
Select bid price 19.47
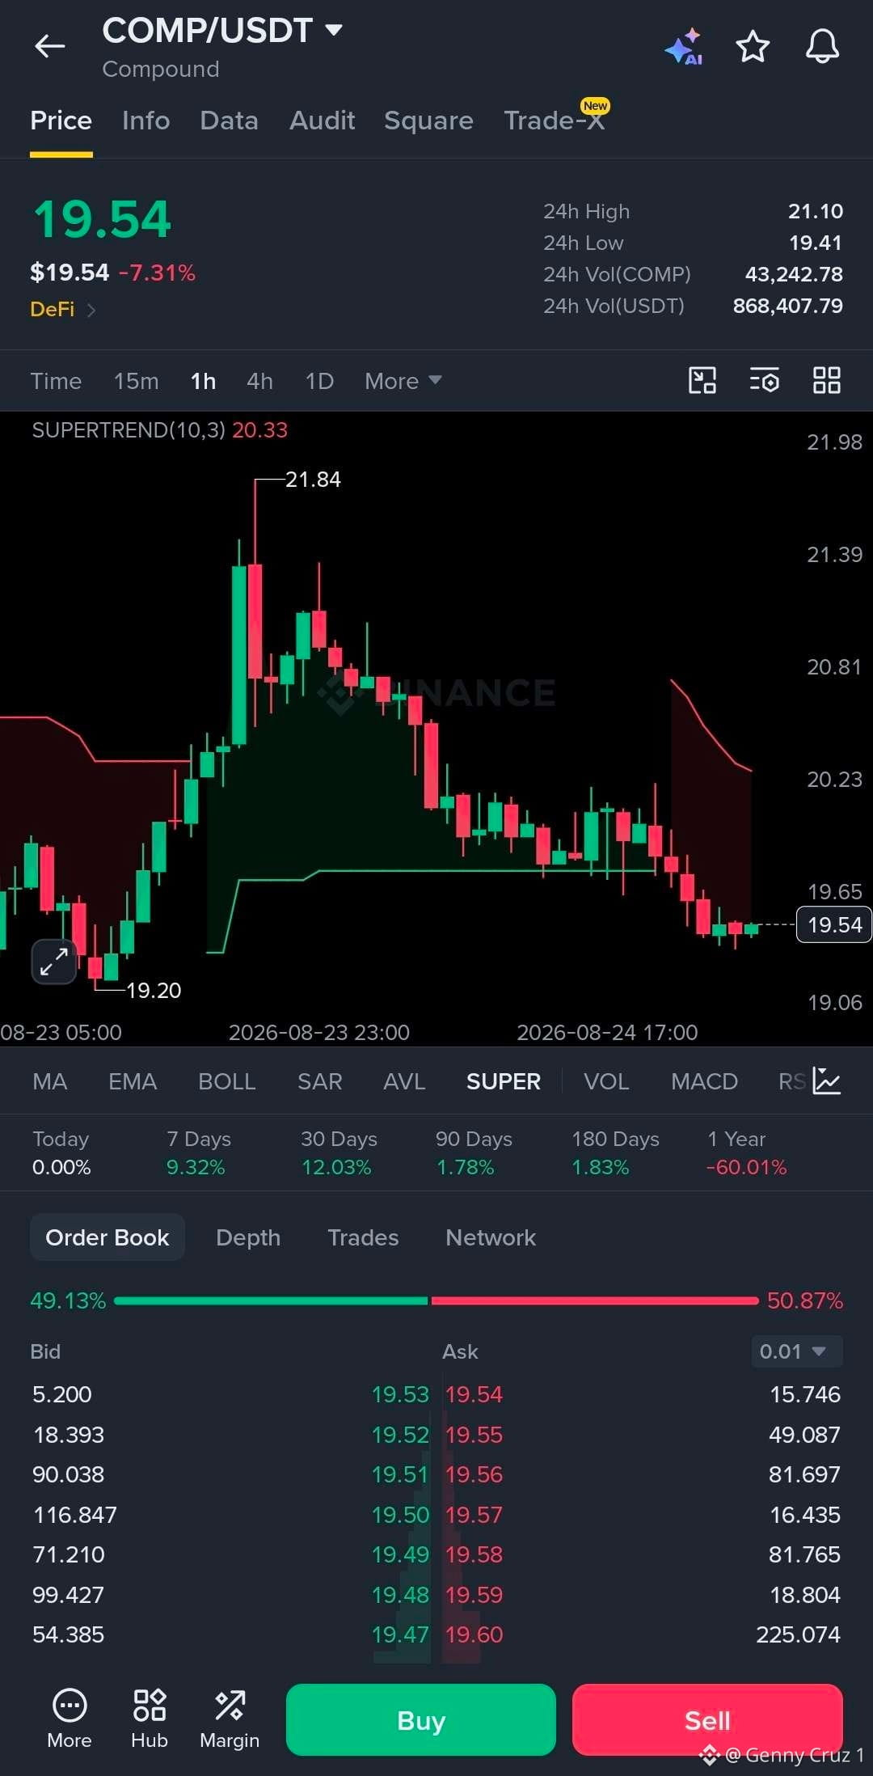coord(400,1634)
